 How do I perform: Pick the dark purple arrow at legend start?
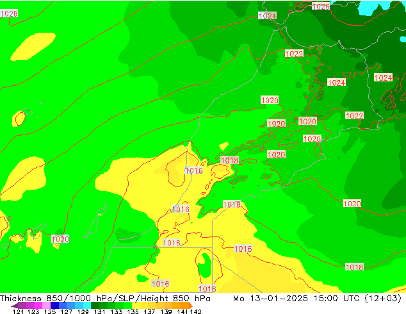pyautogui.click(x=15, y=306)
